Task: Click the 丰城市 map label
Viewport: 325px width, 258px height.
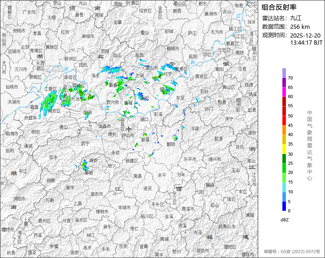Action: [x=125, y=207]
